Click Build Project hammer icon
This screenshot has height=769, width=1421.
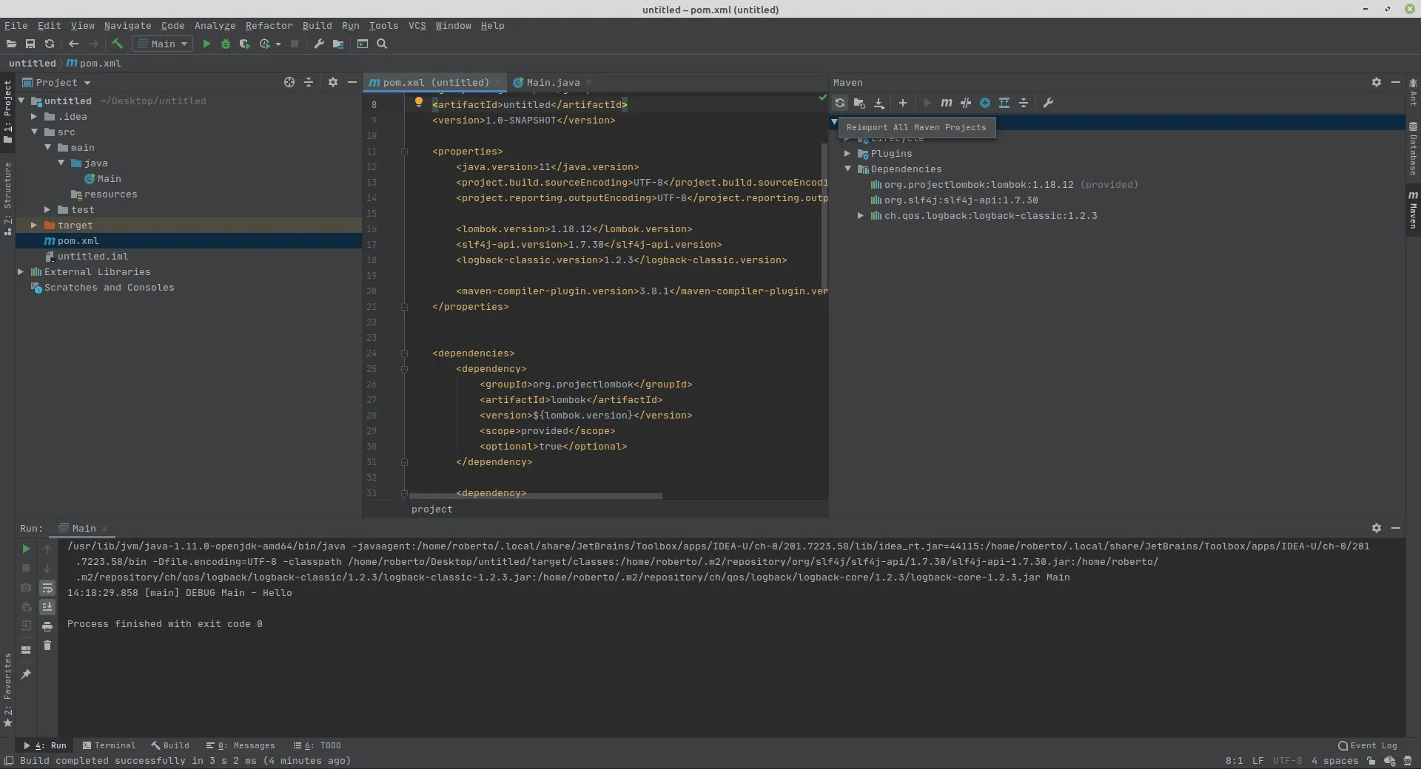pos(117,44)
